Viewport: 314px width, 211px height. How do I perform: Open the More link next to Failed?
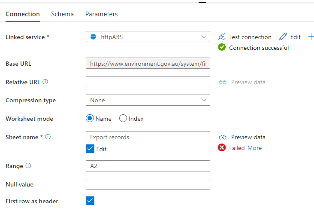click(254, 148)
